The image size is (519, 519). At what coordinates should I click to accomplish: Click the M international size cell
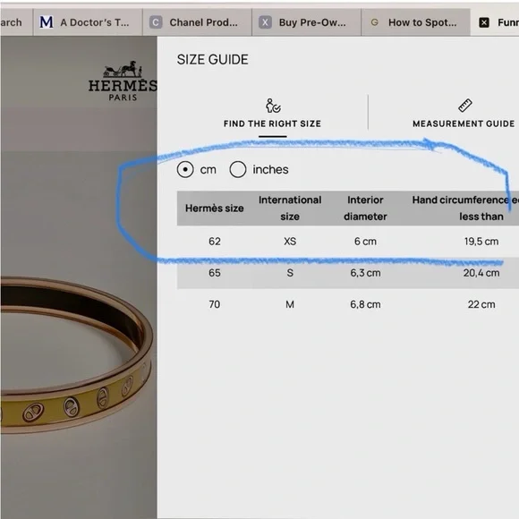click(290, 304)
